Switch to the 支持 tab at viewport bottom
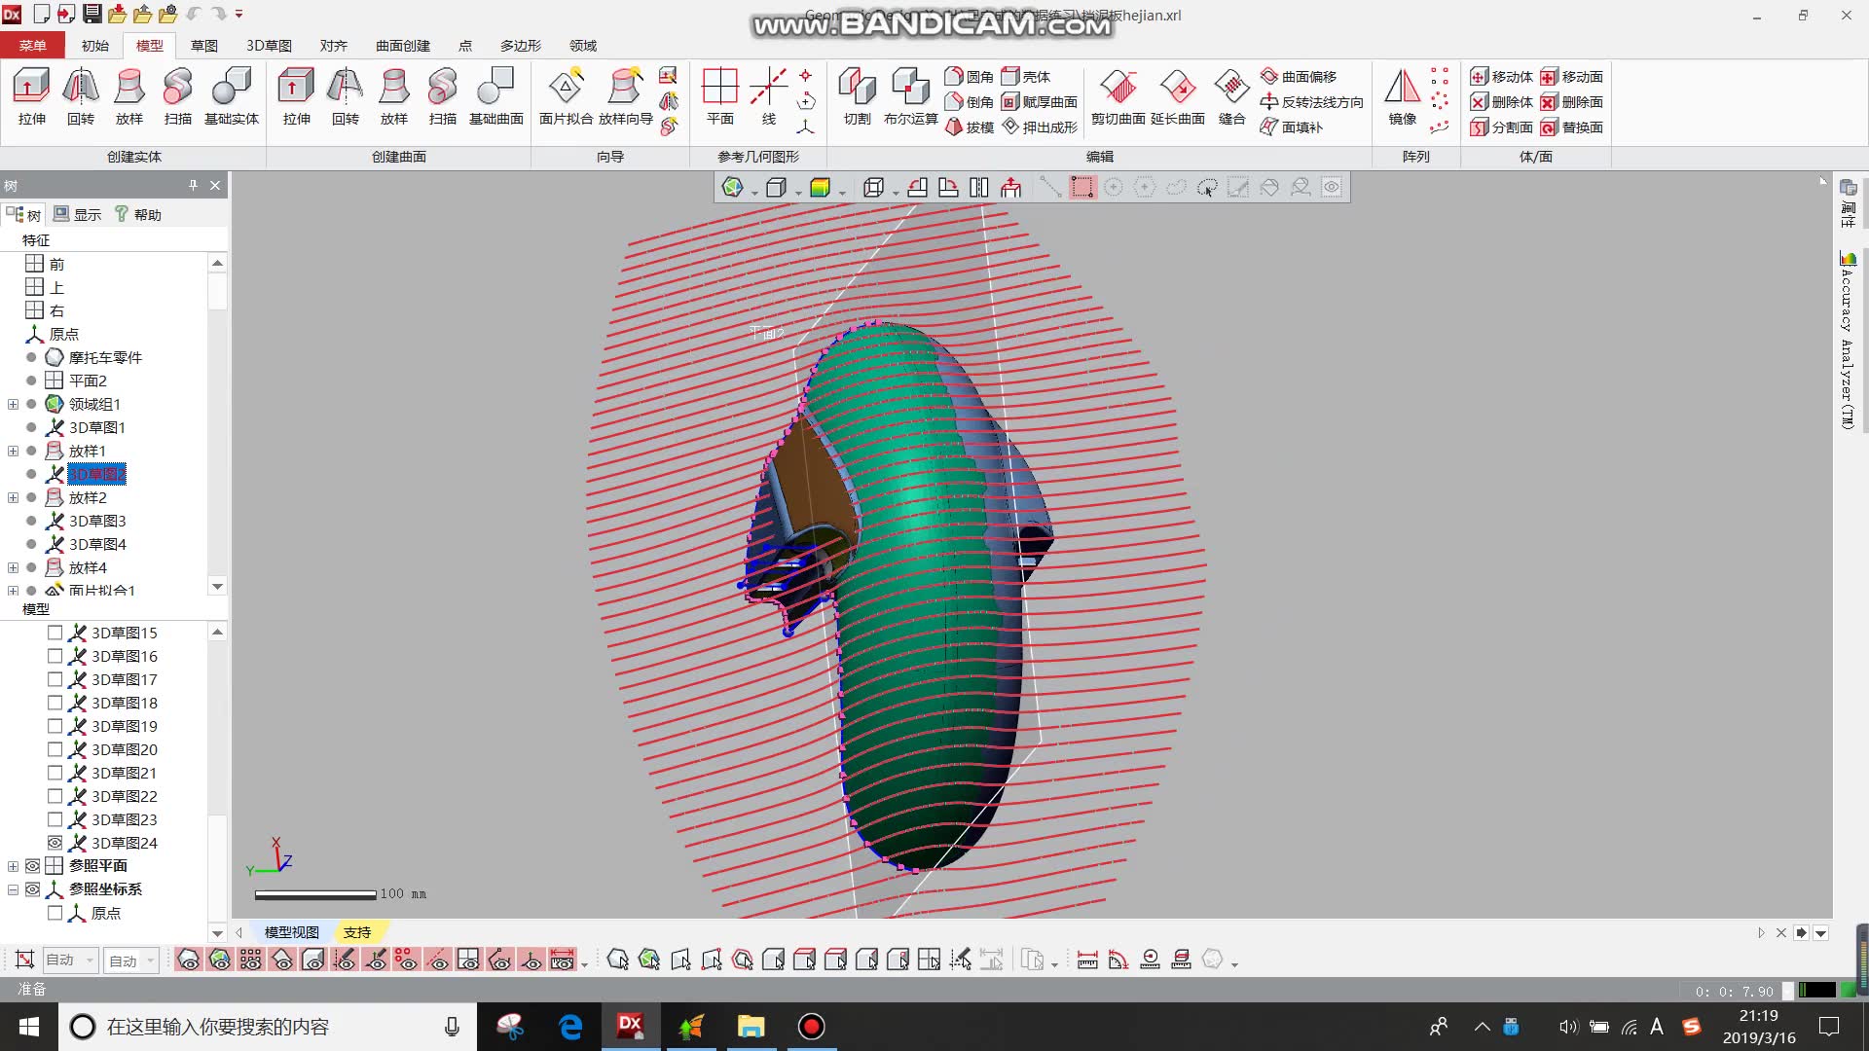Image resolution: width=1869 pixels, height=1051 pixels. [x=358, y=931]
